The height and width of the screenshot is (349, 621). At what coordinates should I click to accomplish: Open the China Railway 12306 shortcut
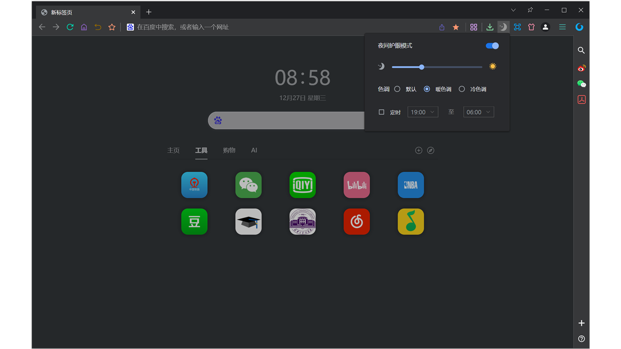point(194,185)
